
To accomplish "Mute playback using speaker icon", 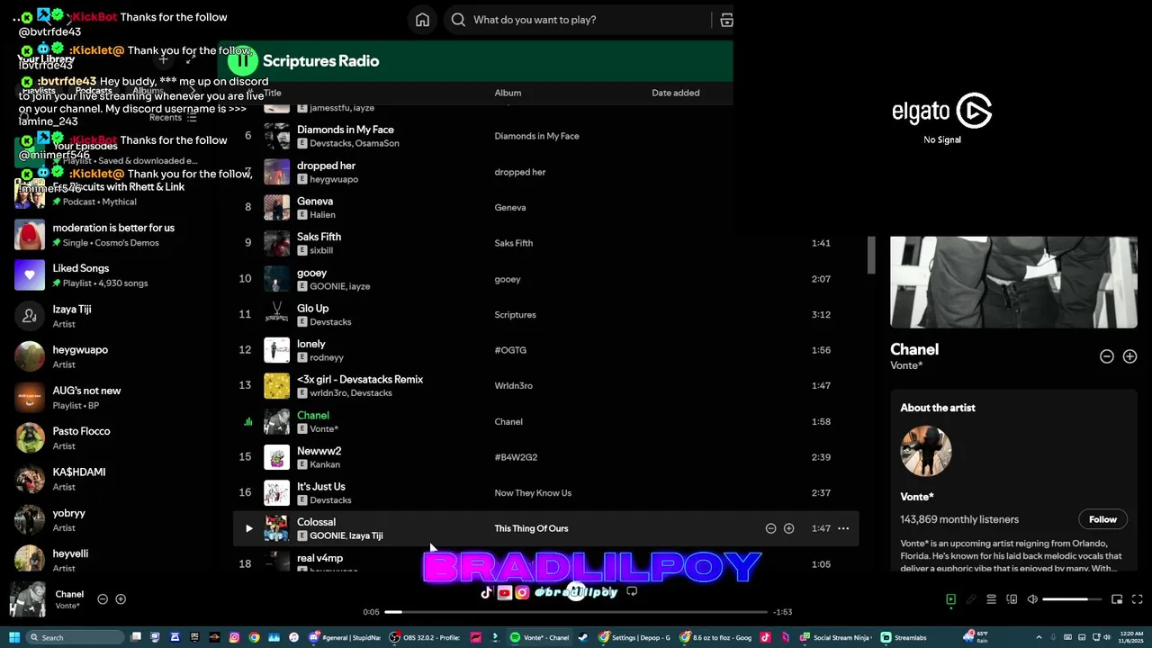I will pyautogui.click(x=1032, y=599).
